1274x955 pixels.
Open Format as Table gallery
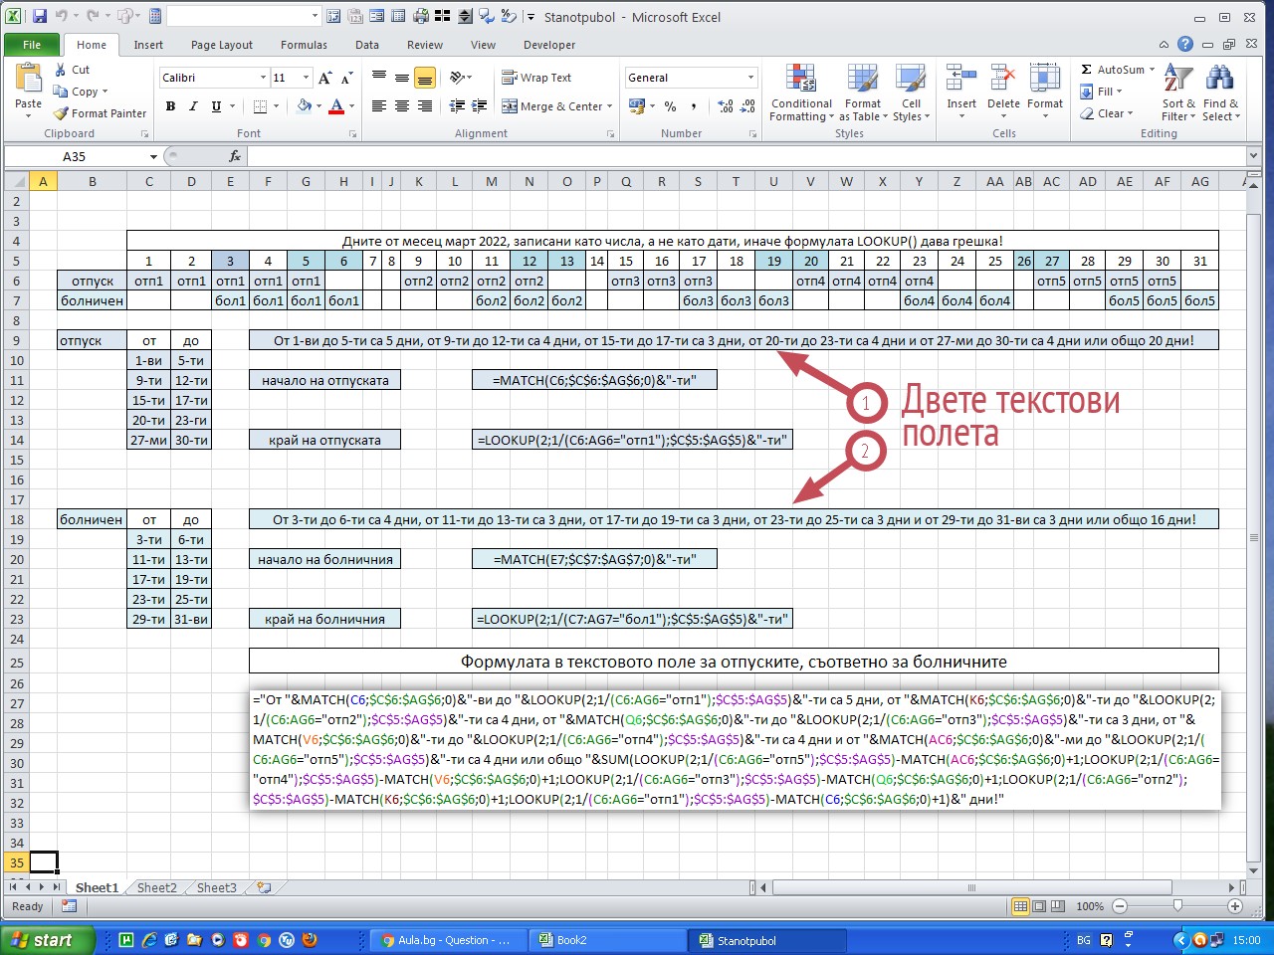click(863, 93)
